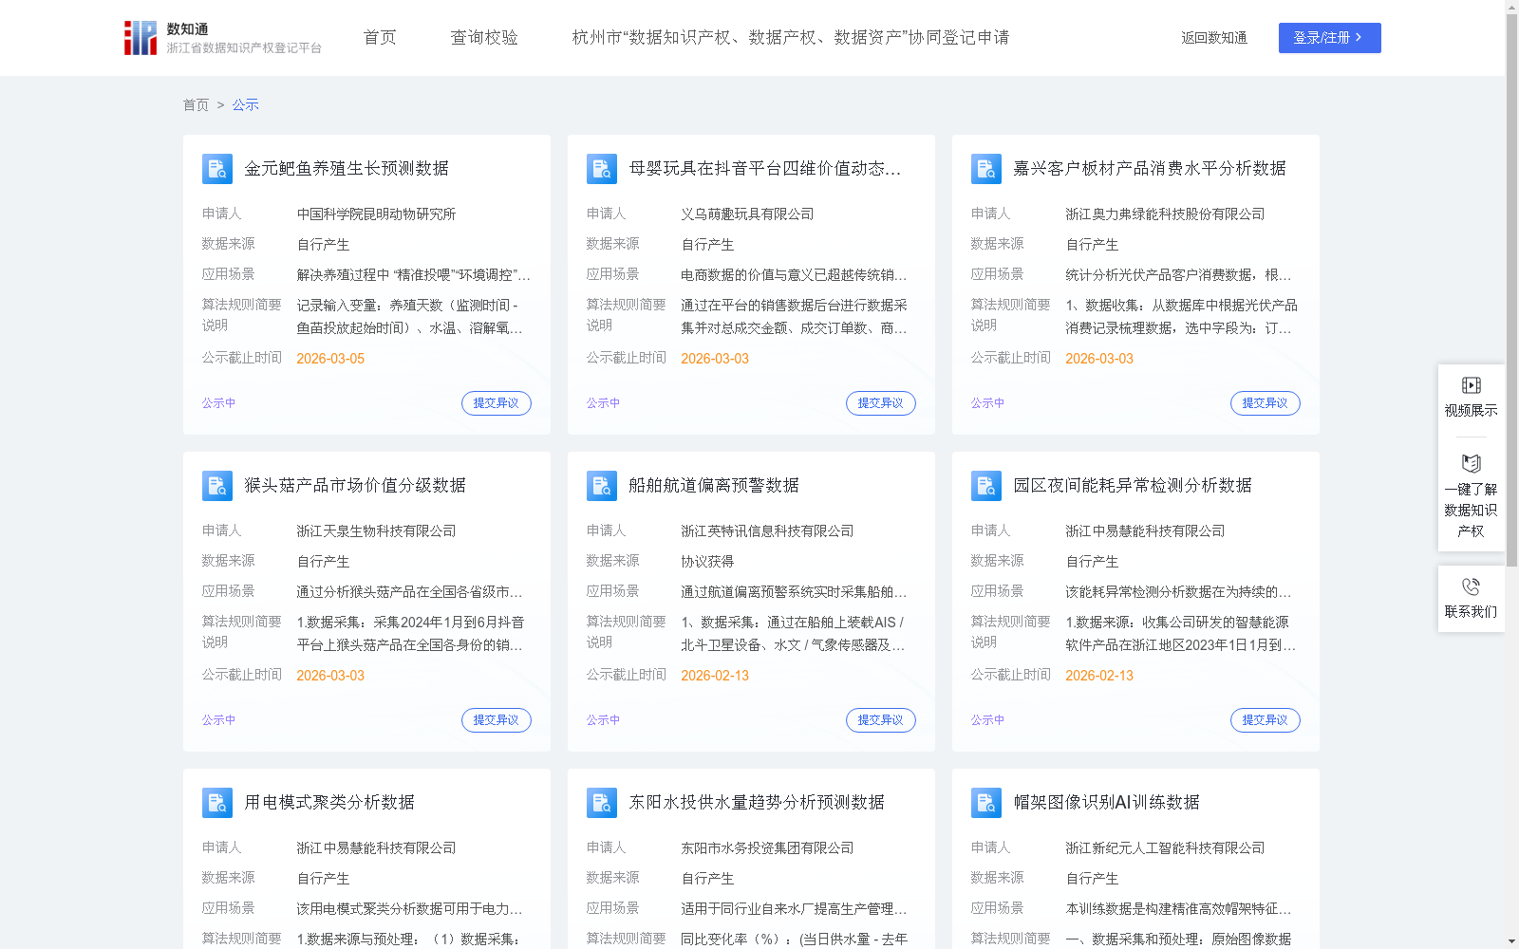Screen dimensions: 1519x949
Task: Open title 金元鲃鱼养殖生长预测数据
Action: [x=347, y=169]
